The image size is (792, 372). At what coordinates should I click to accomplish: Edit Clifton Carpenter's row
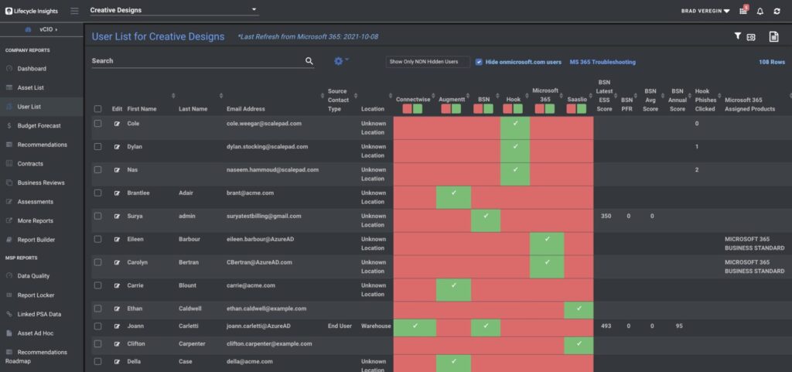118,343
